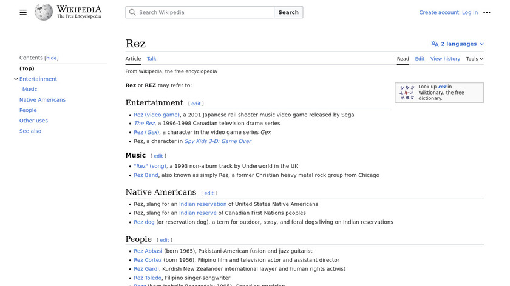
Task: Click the Wikipedia globe logo
Action: pos(44,12)
